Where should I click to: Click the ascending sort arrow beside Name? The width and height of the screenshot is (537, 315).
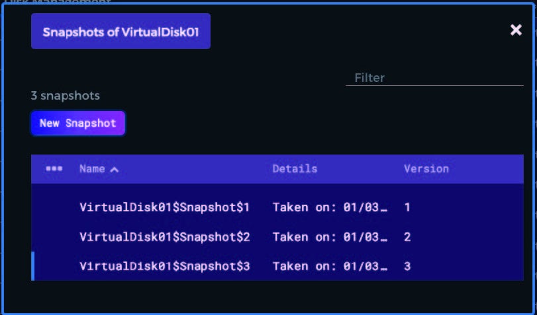[115, 169]
